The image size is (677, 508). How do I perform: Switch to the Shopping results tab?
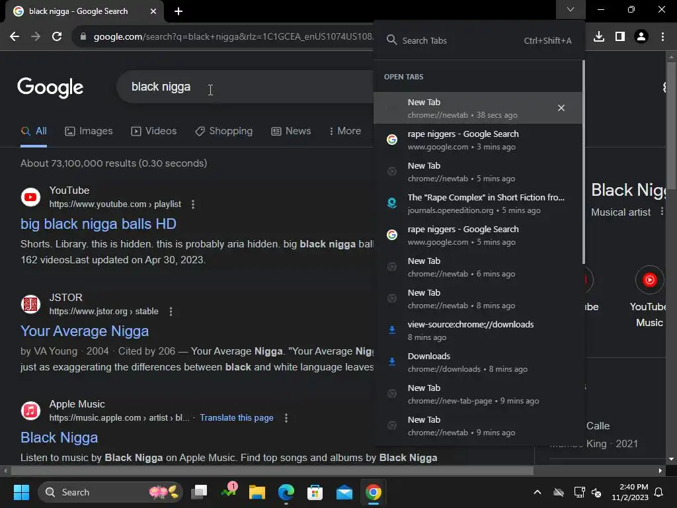223,131
